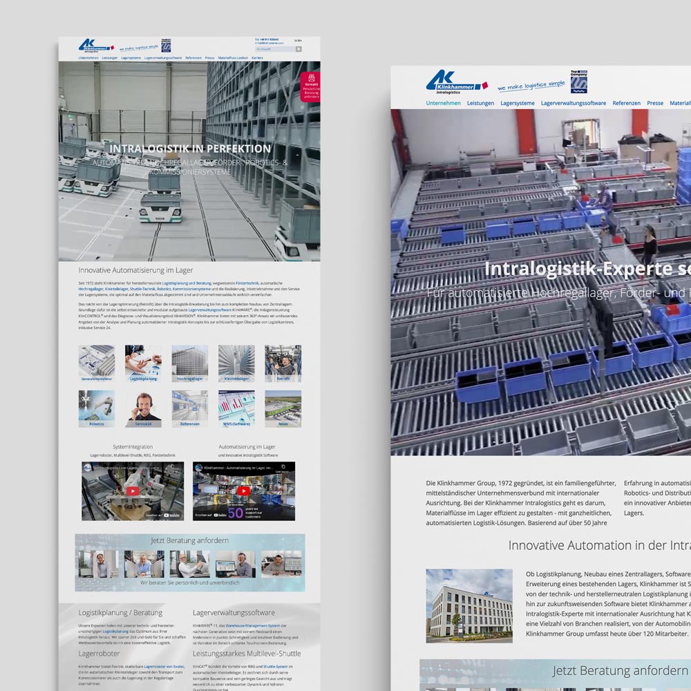
Task: Open the WMS (Software) tile
Action: (x=236, y=409)
